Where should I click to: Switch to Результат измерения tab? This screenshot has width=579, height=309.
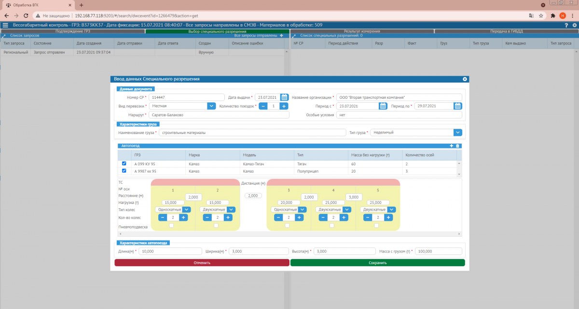(362, 31)
